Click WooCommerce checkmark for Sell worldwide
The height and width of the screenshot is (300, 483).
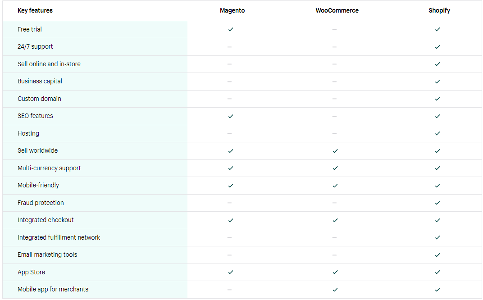point(335,151)
